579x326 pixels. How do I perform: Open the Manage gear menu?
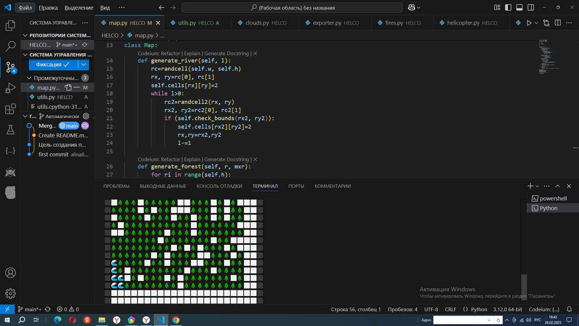[x=10, y=293]
